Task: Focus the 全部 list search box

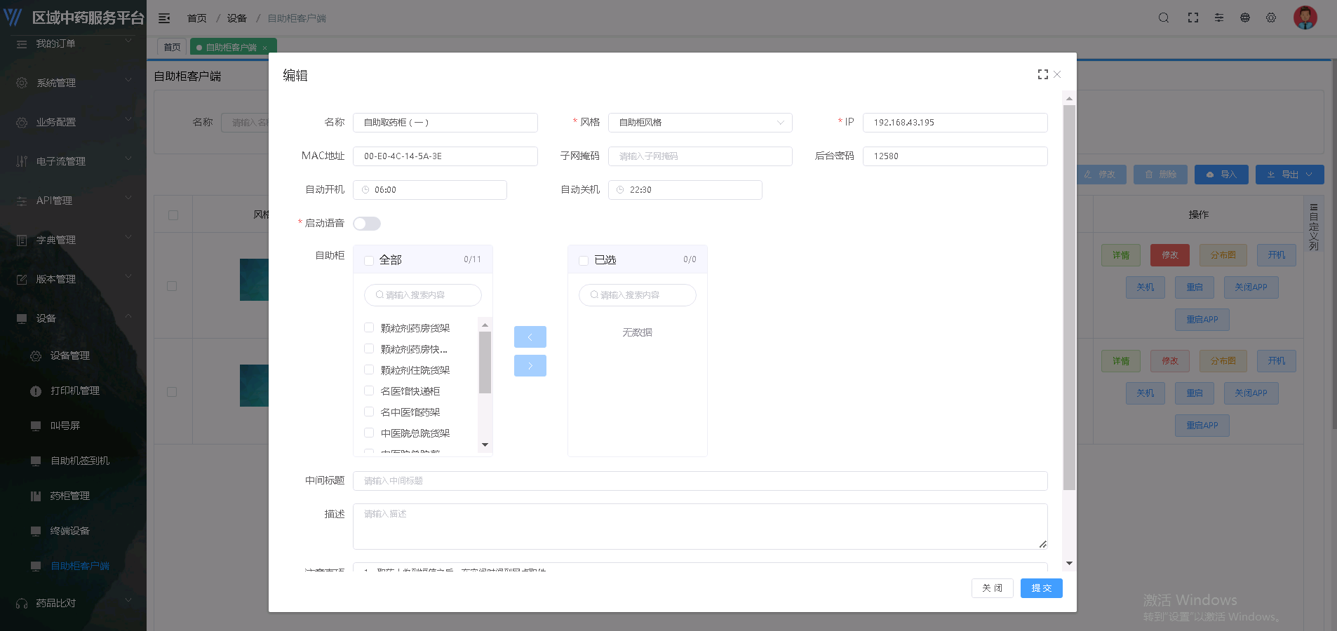Action: point(423,295)
